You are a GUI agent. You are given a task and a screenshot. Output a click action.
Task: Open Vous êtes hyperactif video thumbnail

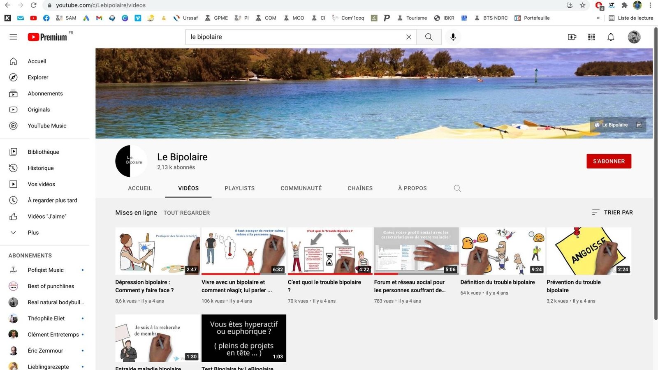click(244, 338)
